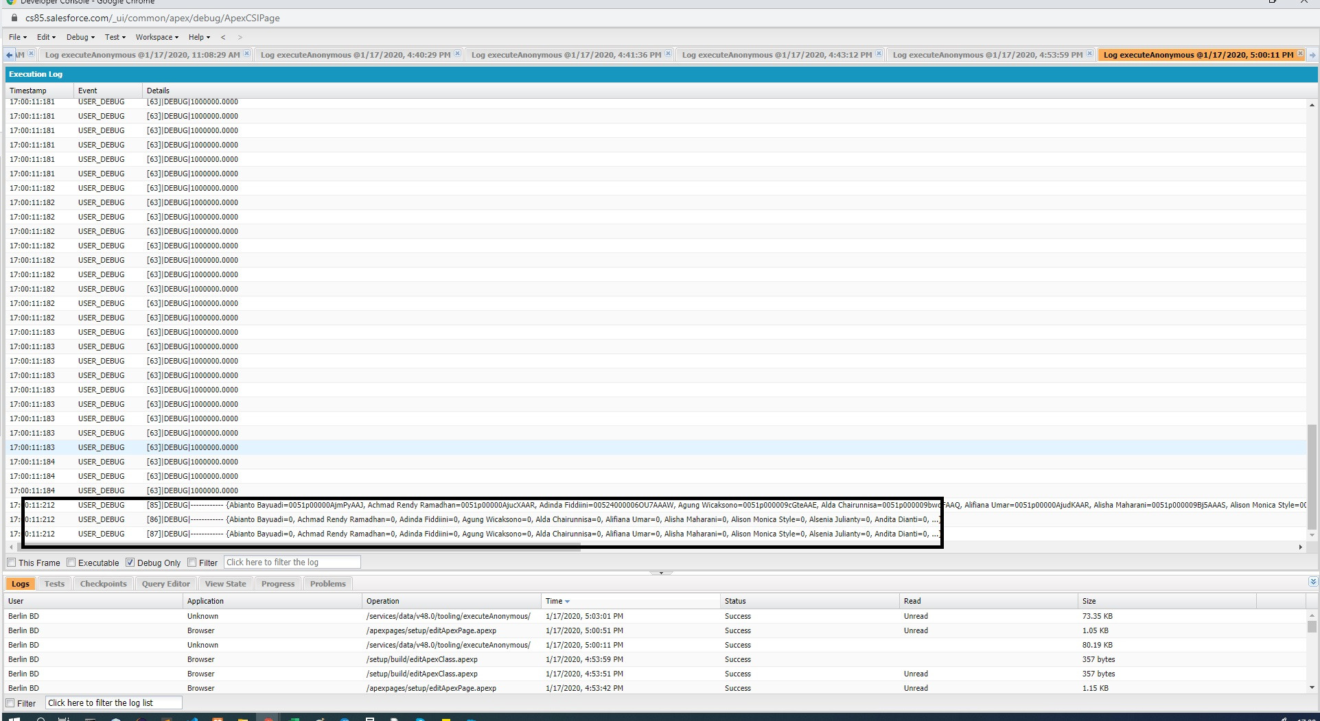Select the Logs tab
Viewport: 1320px width, 721px height.
click(21, 584)
